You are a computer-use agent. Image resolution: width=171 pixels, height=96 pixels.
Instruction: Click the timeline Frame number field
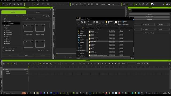131,64
